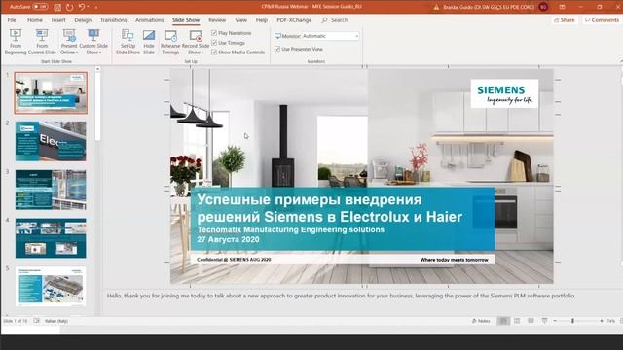This screenshot has height=350, width=623.
Task: Click the zoom slider handle
Action: tap(572, 321)
